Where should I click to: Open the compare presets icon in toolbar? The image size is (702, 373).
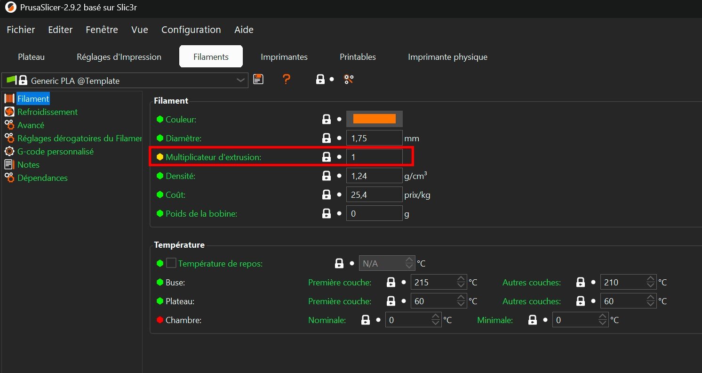[349, 79]
